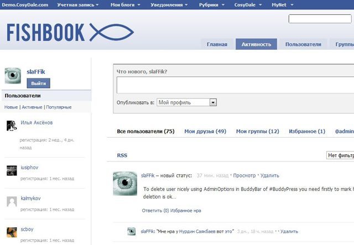This screenshot has height=245, width=354.
Task: Click Просмотр on the status post
Action: [x=244, y=175]
